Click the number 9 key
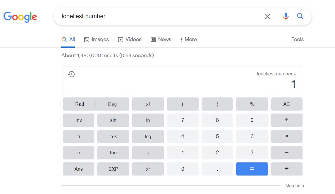Viewport: 335px width, 194px height. (x=252, y=120)
